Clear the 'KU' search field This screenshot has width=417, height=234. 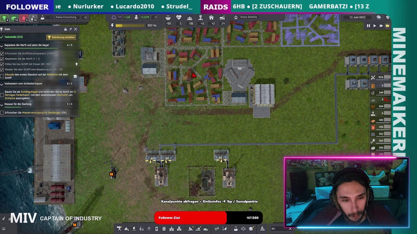tap(290, 229)
